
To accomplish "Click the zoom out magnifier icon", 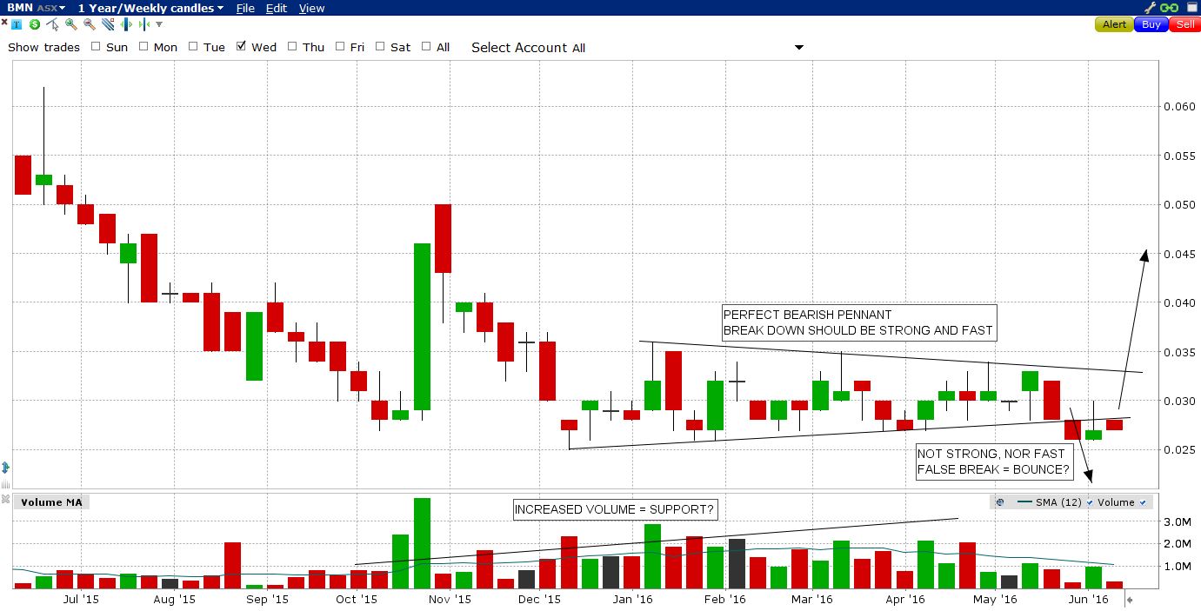I will [x=90, y=24].
